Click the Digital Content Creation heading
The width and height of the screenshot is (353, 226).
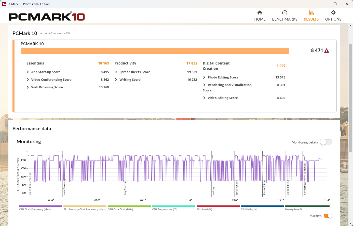(216, 66)
